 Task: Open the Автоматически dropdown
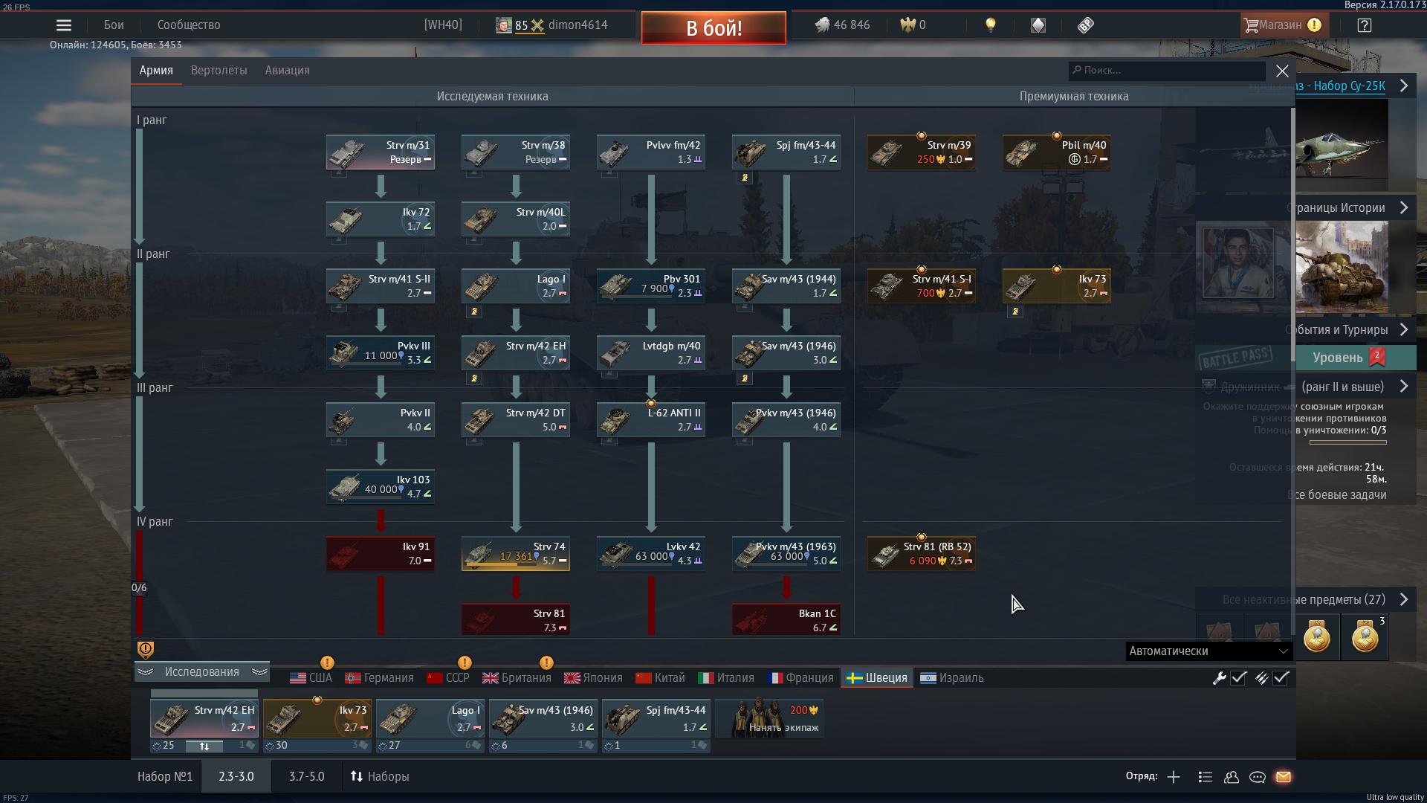pyautogui.click(x=1209, y=651)
